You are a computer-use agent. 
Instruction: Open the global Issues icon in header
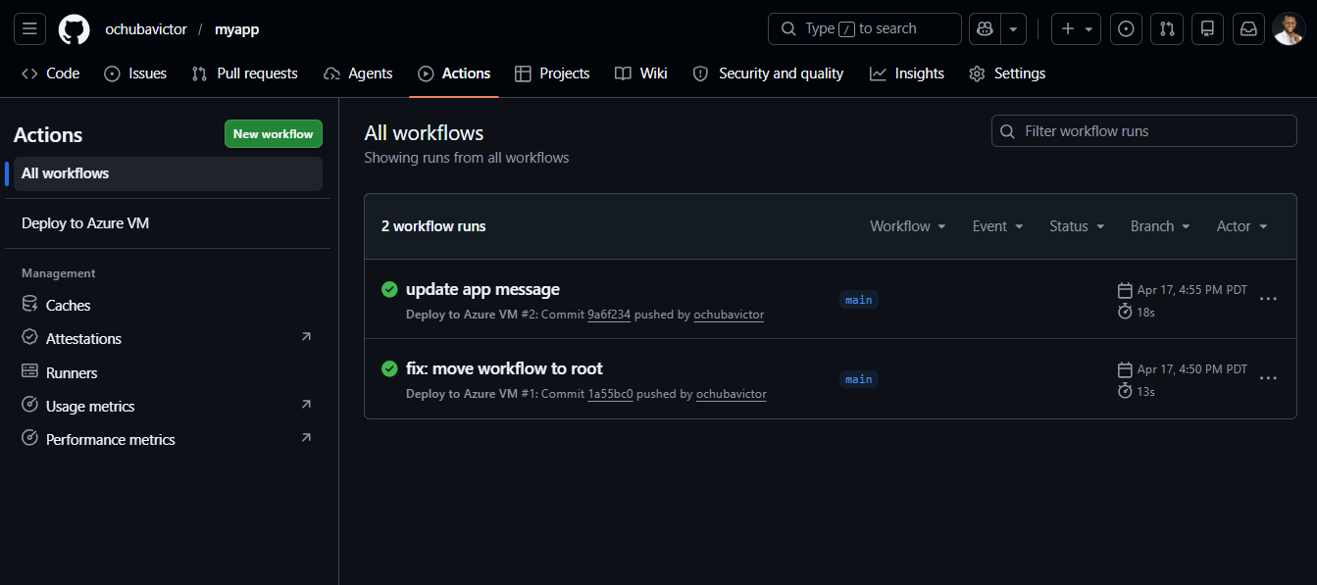[1126, 29]
